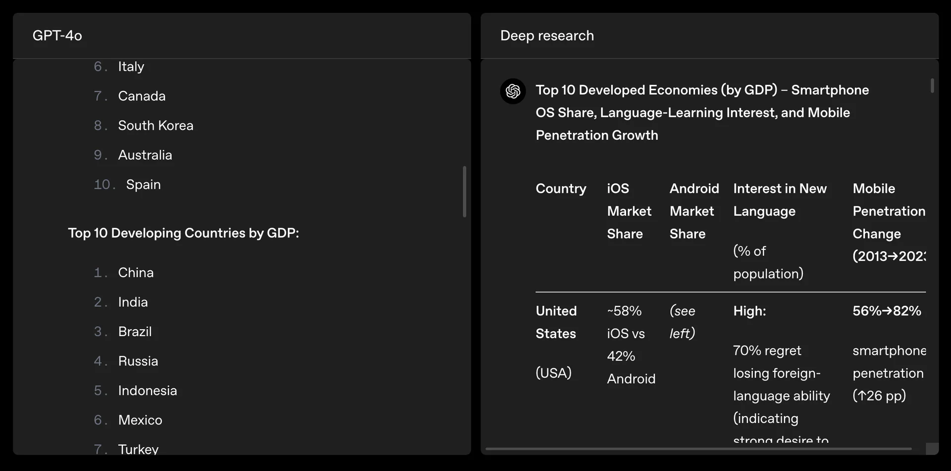Click the Deep research panel title
This screenshot has height=471, width=951.
click(547, 36)
